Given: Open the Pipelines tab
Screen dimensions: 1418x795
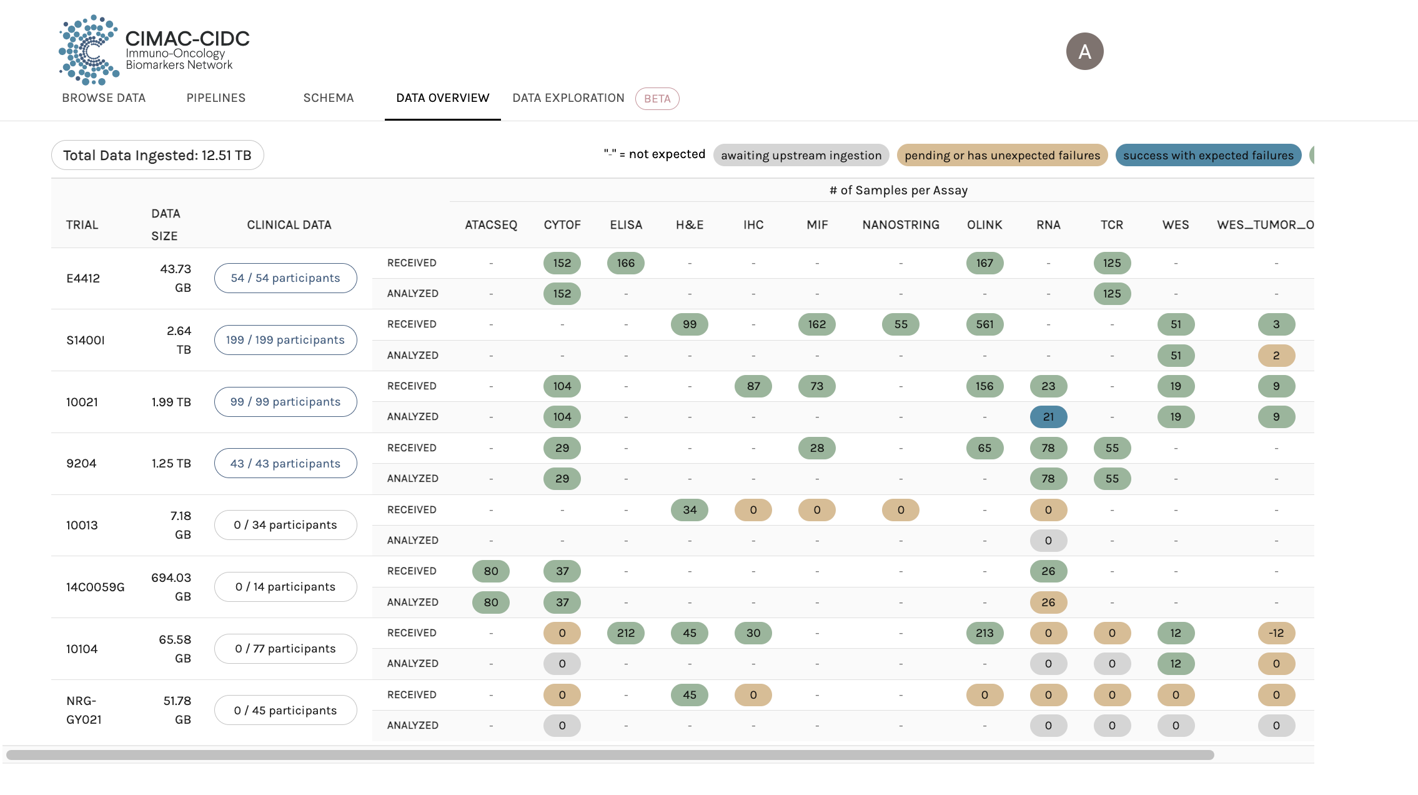Looking at the screenshot, I should tap(216, 98).
